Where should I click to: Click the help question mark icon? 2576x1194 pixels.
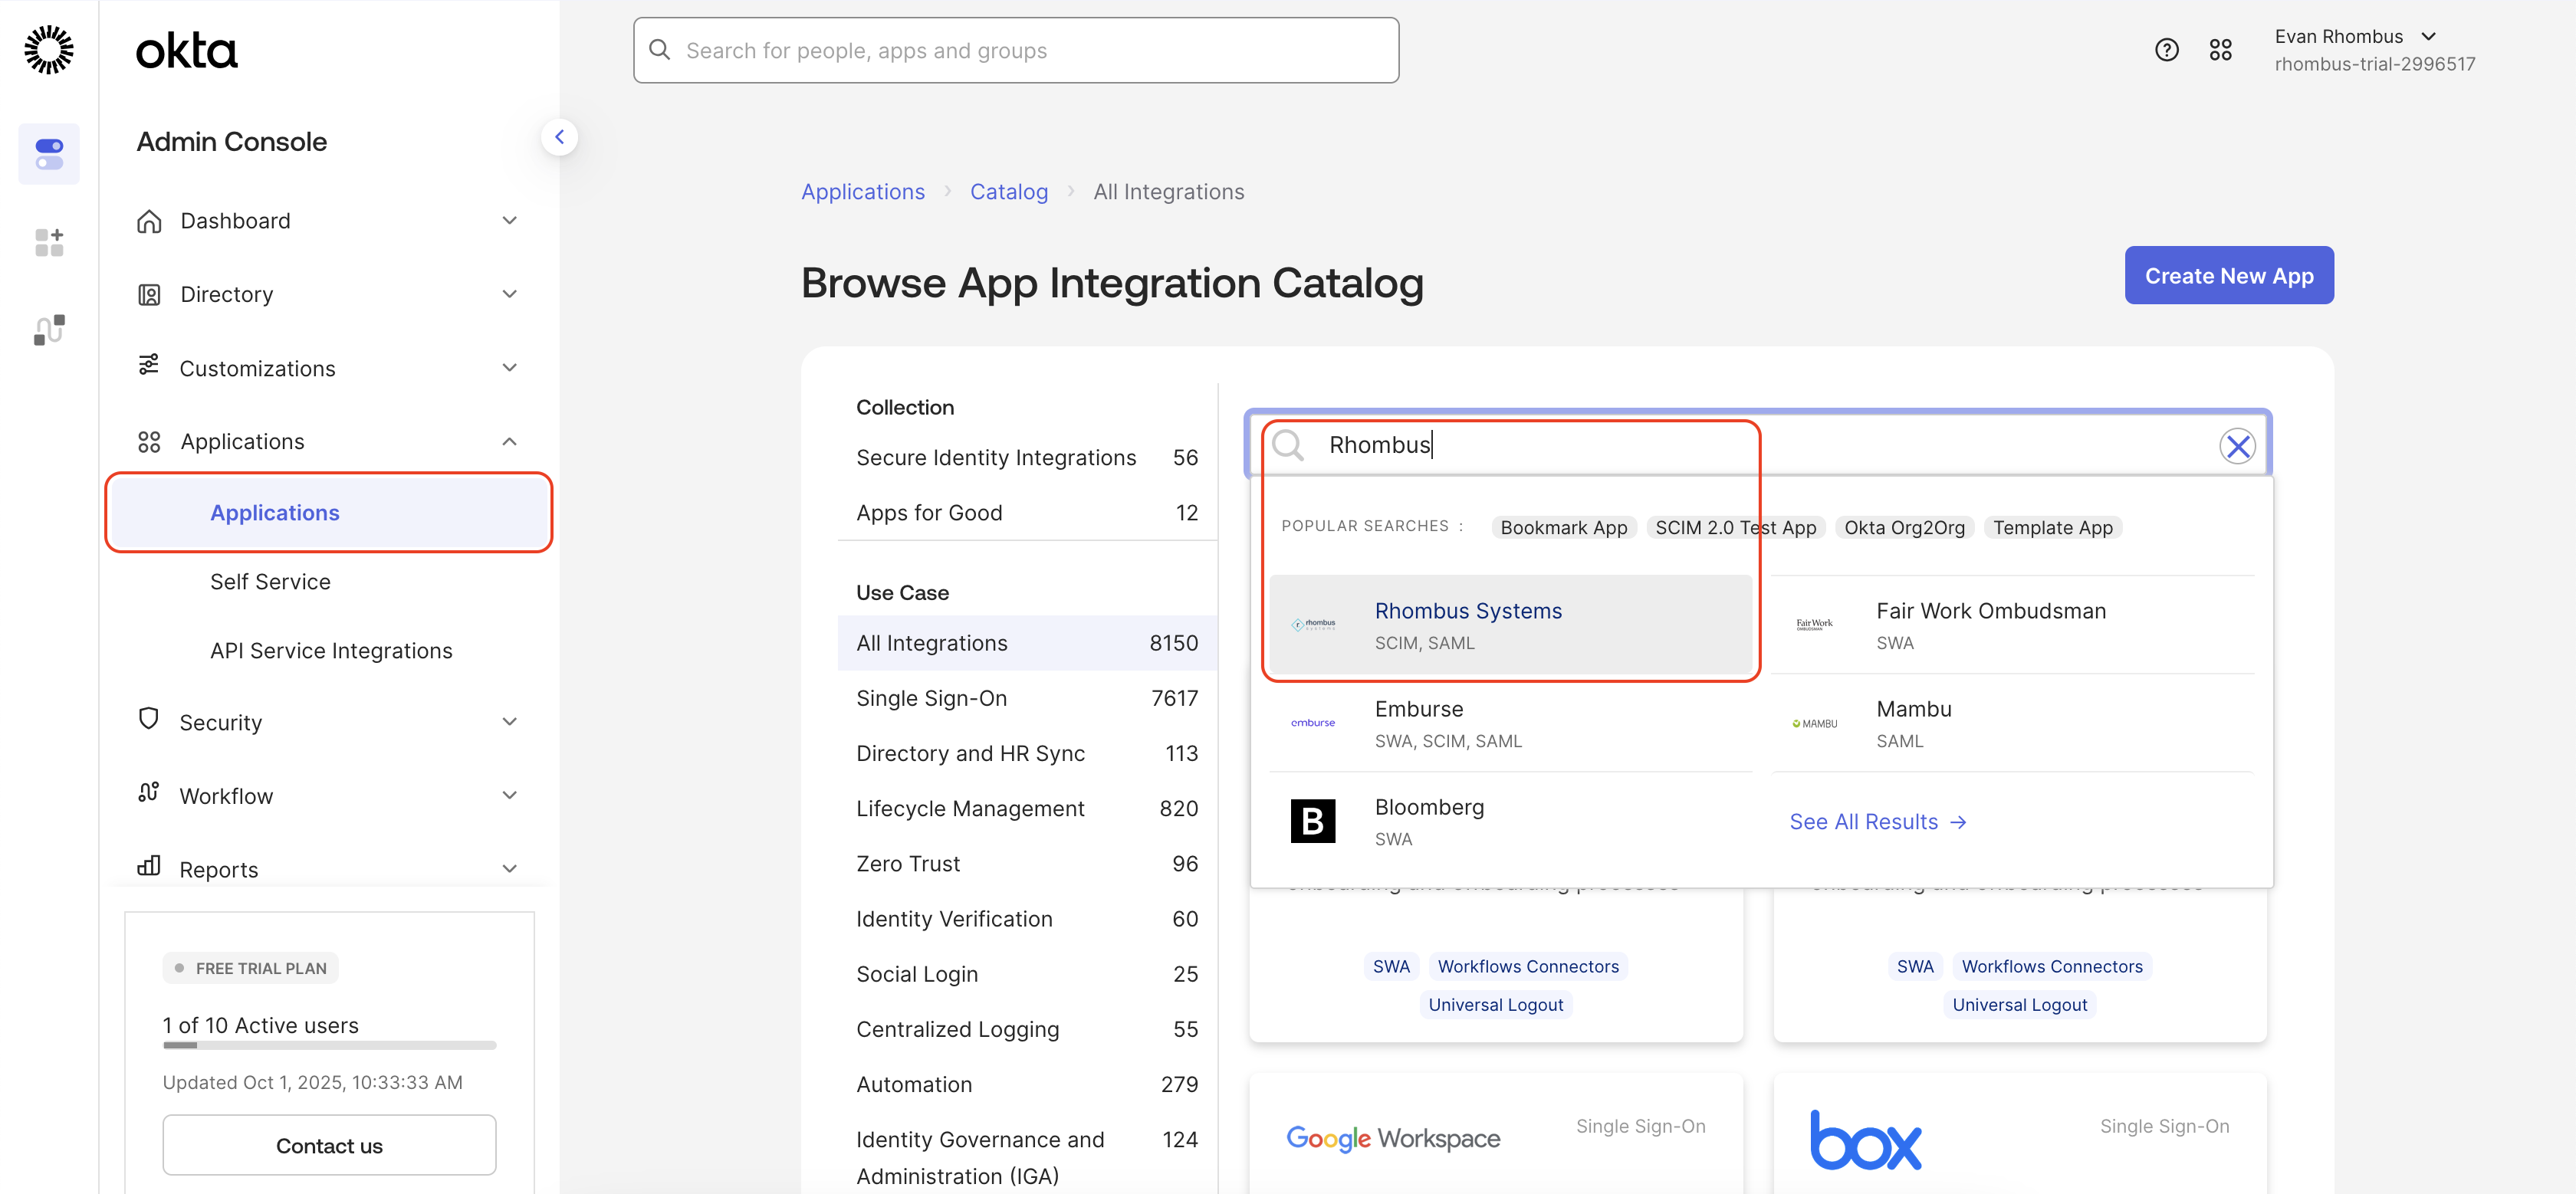[2166, 50]
